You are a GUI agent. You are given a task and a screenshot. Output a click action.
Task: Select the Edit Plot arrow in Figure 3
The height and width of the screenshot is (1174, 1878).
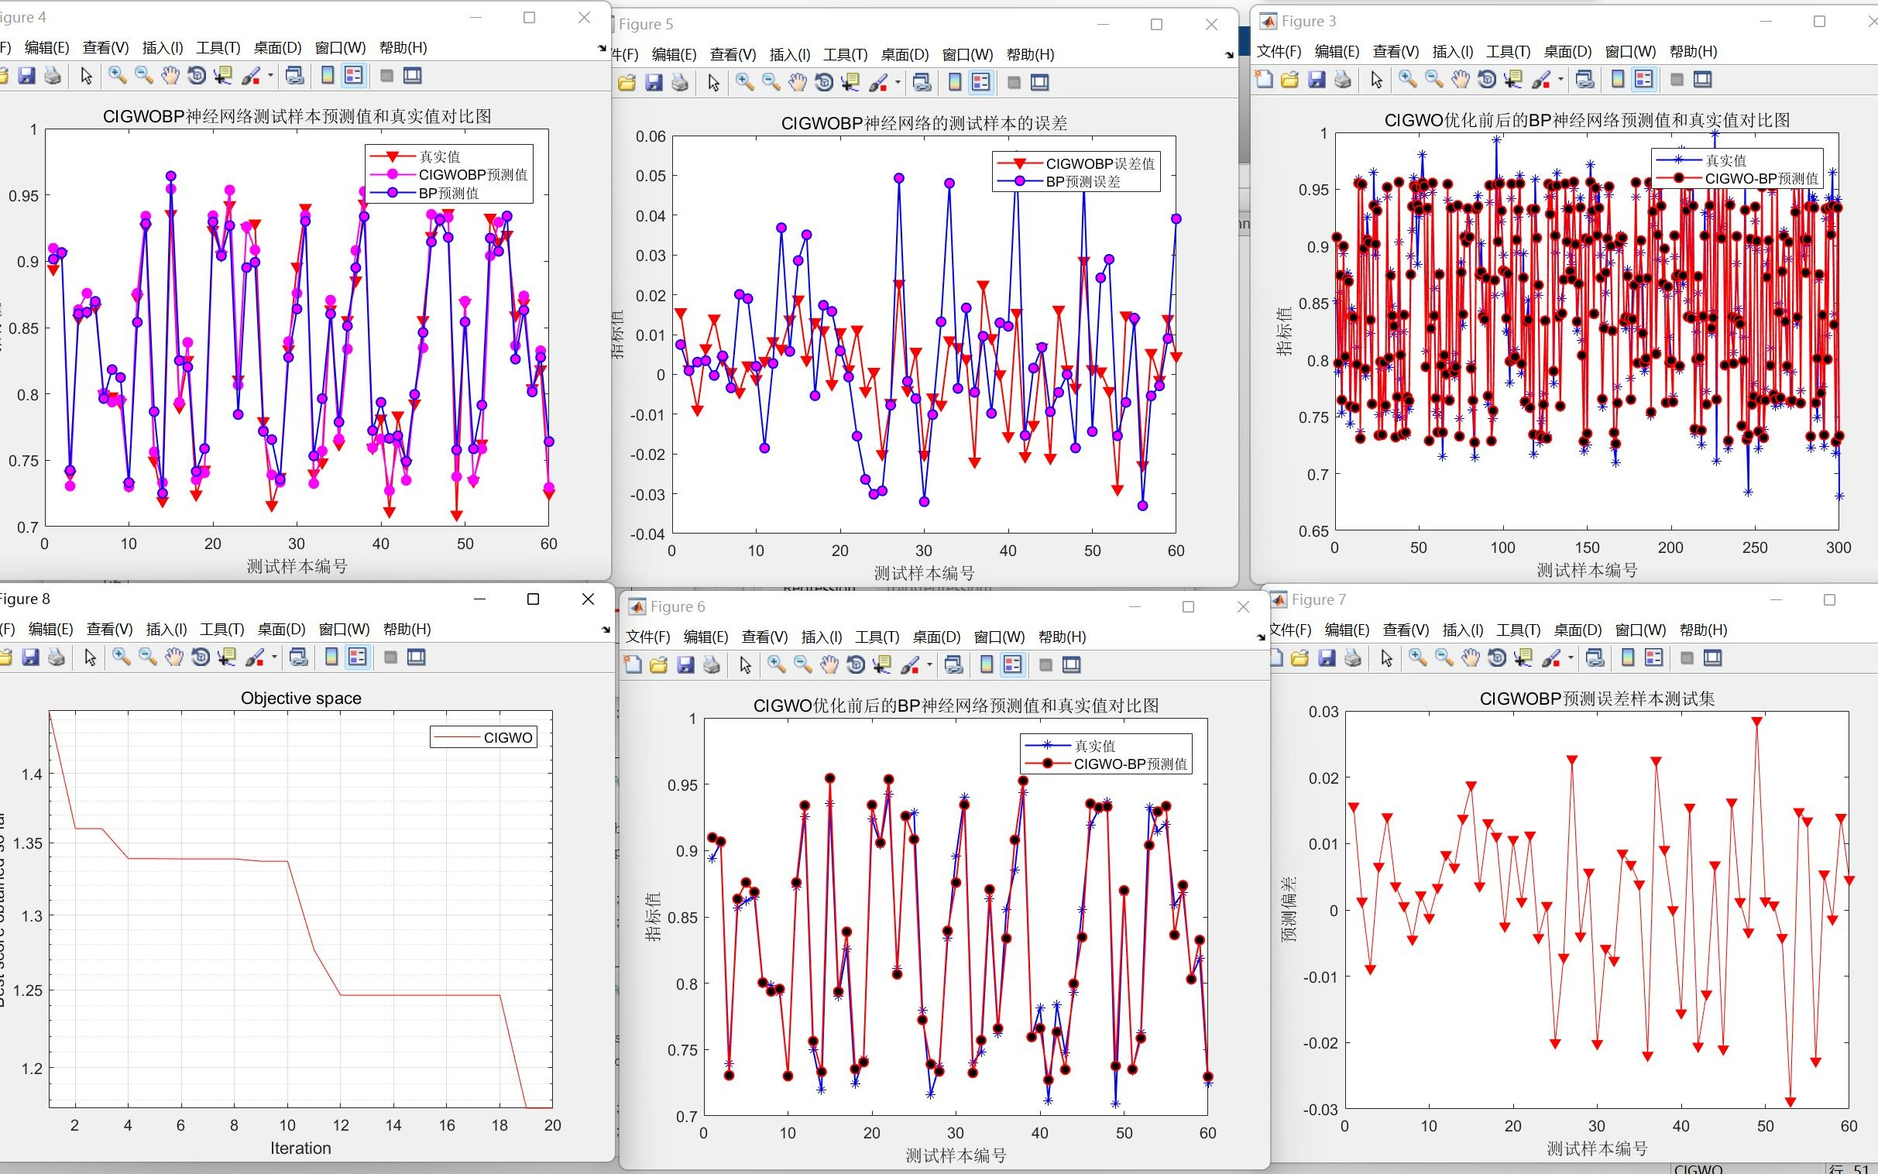[x=1375, y=79]
